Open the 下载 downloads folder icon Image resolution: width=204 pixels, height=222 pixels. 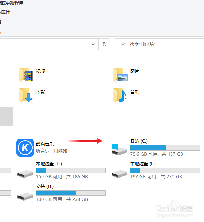[26, 95]
